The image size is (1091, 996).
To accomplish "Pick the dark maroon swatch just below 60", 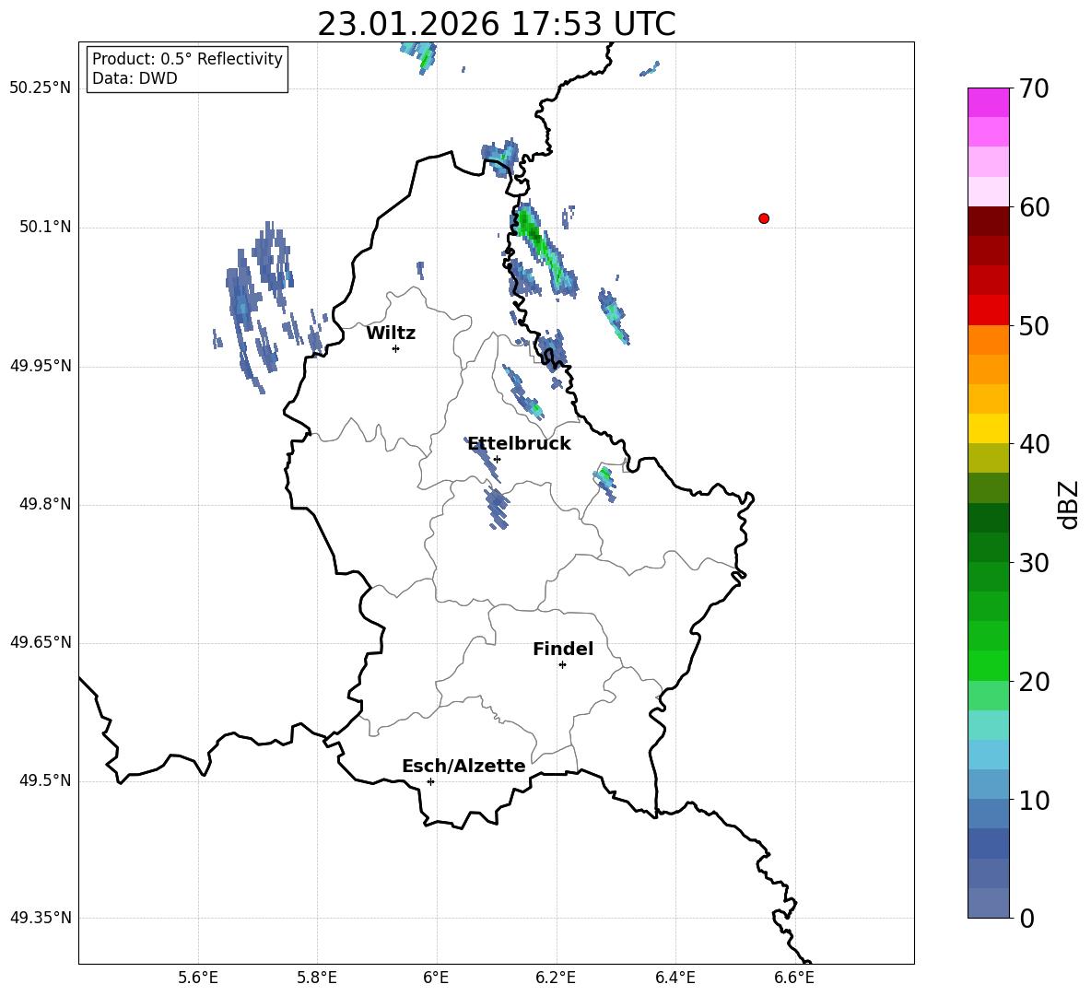I will point(988,221).
